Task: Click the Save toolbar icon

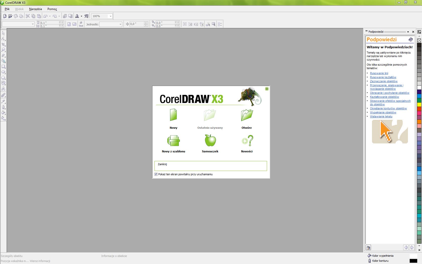Action: 16,16
